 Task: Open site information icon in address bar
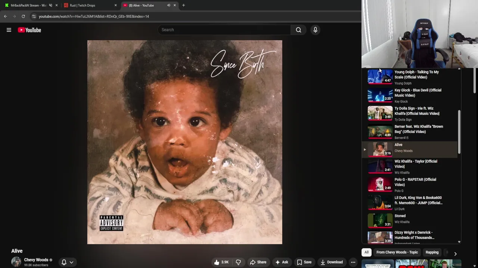34,16
